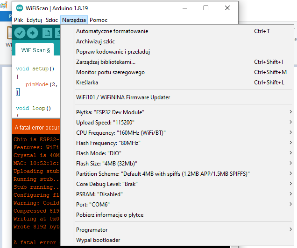Image resolution: width=297 pixels, height=248 pixels.
Task: Expand the Programator submenu
Action: (x=177, y=230)
